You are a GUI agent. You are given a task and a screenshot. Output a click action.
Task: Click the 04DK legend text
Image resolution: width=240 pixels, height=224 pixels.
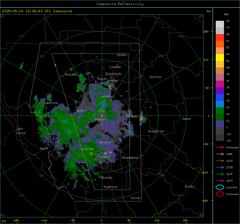point(229,154)
